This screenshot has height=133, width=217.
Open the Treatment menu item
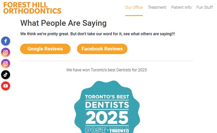coord(157,7)
